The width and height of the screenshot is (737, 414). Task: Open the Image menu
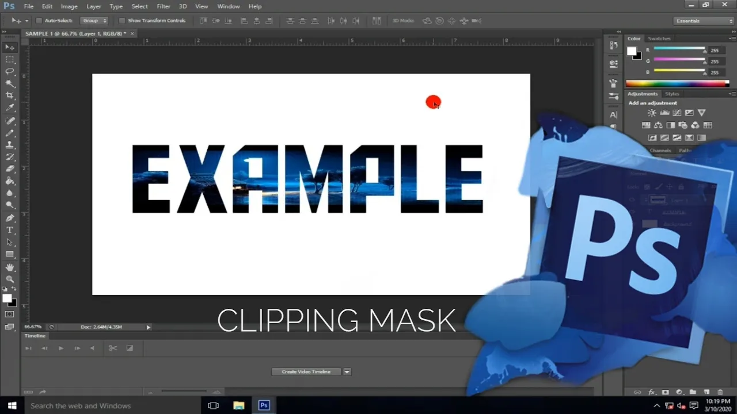(69, 6)
